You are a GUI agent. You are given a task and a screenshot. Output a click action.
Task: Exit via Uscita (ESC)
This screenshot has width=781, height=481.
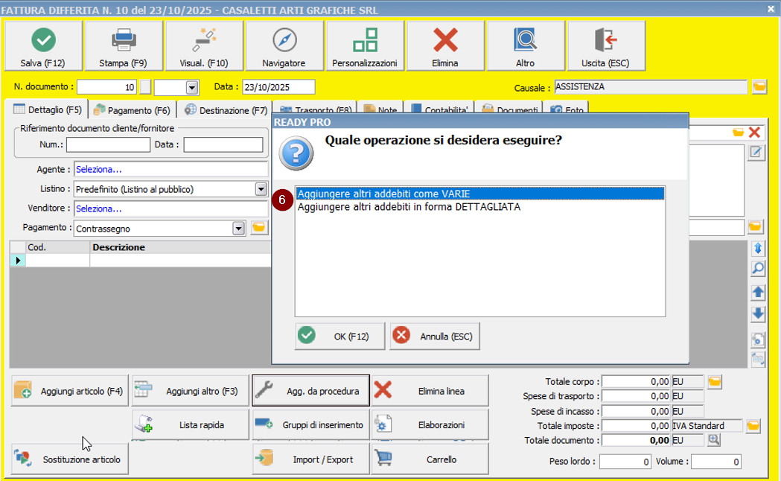pos(605,46)
